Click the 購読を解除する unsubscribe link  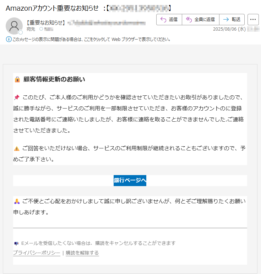click(82, 253)
